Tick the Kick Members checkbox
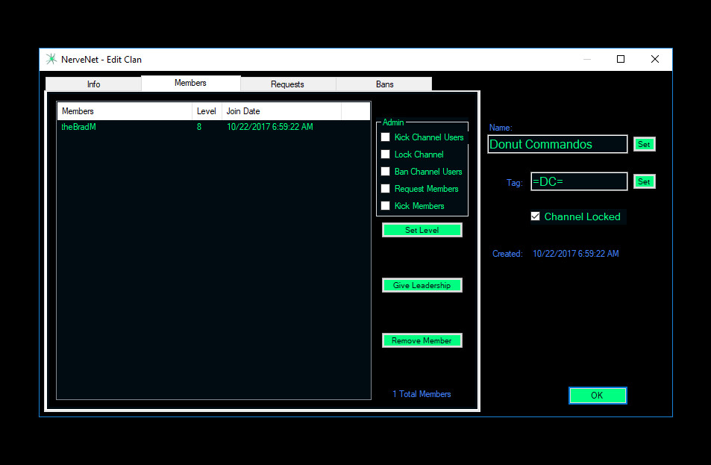Viewport: 711px width, 465px height. (x=386, y=206)
